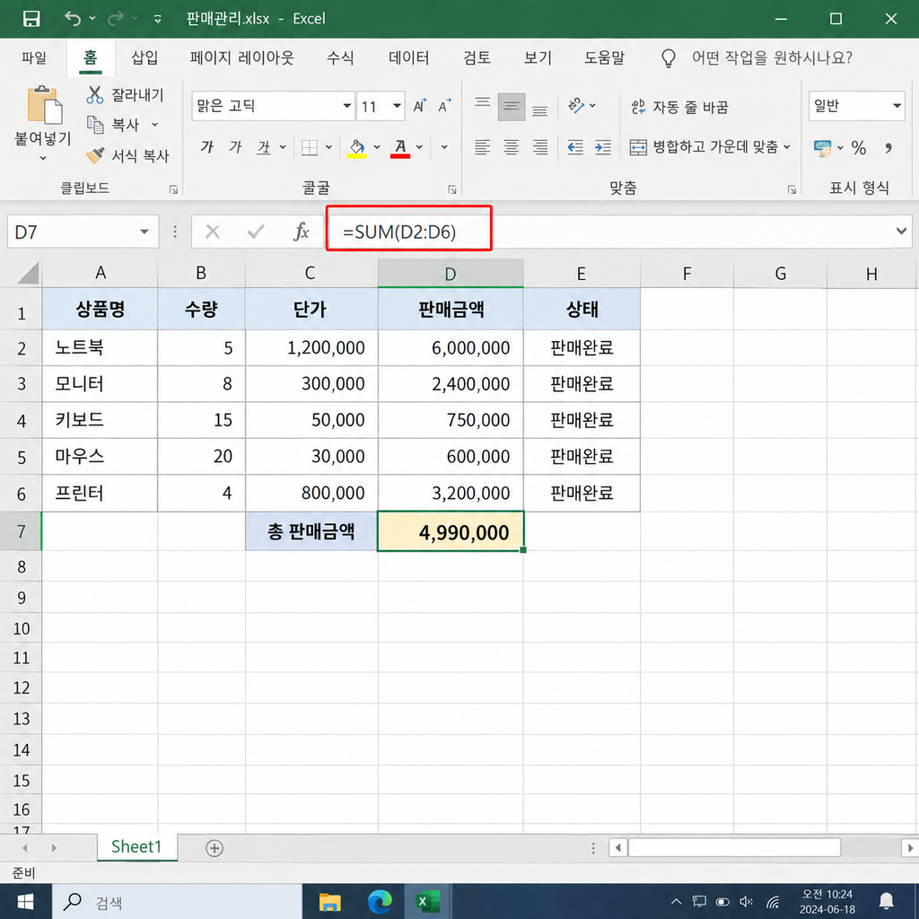This screenshot has width=919, height=919.
Task: Open Microsoft Edge from the taskbar
Action: coord(380,902)
